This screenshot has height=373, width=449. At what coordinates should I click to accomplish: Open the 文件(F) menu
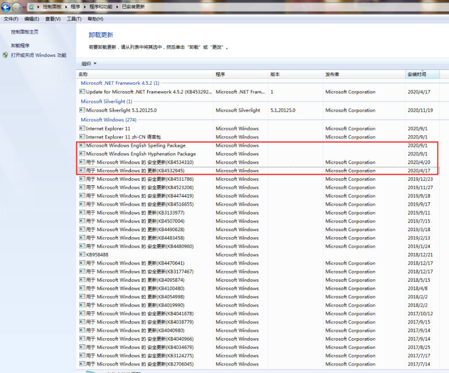pyautogui.click(x=11, y=19)
